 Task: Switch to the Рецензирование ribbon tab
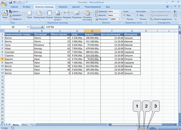pos(93,7)
